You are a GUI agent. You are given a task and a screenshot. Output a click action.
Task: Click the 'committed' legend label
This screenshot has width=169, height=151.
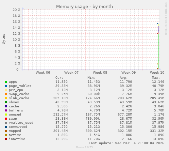pos(18,127)
